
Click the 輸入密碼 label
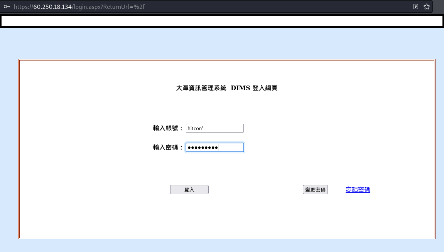(168, 147)
